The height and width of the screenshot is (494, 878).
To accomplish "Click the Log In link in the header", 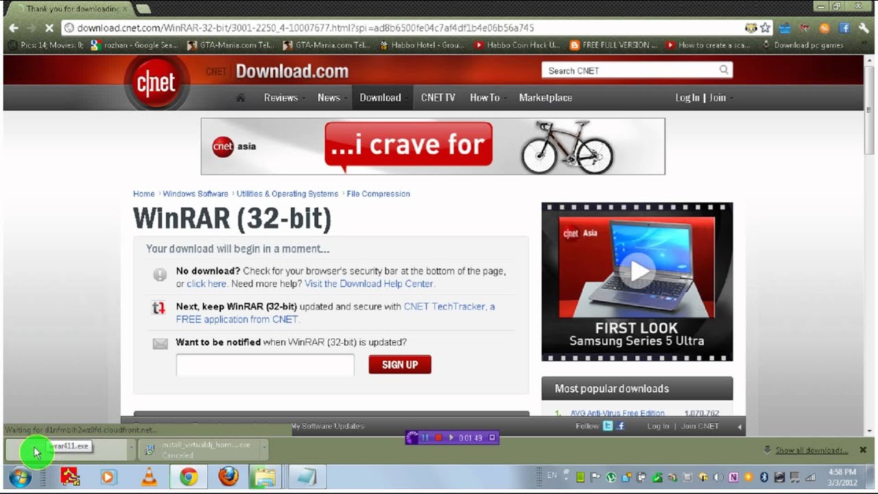I will (687, 97).
